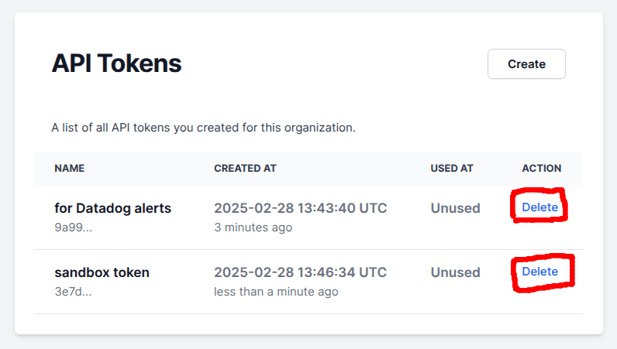Click Unused status for Datadog alerts token
617x349 pixels.
(x=456, y=208)
